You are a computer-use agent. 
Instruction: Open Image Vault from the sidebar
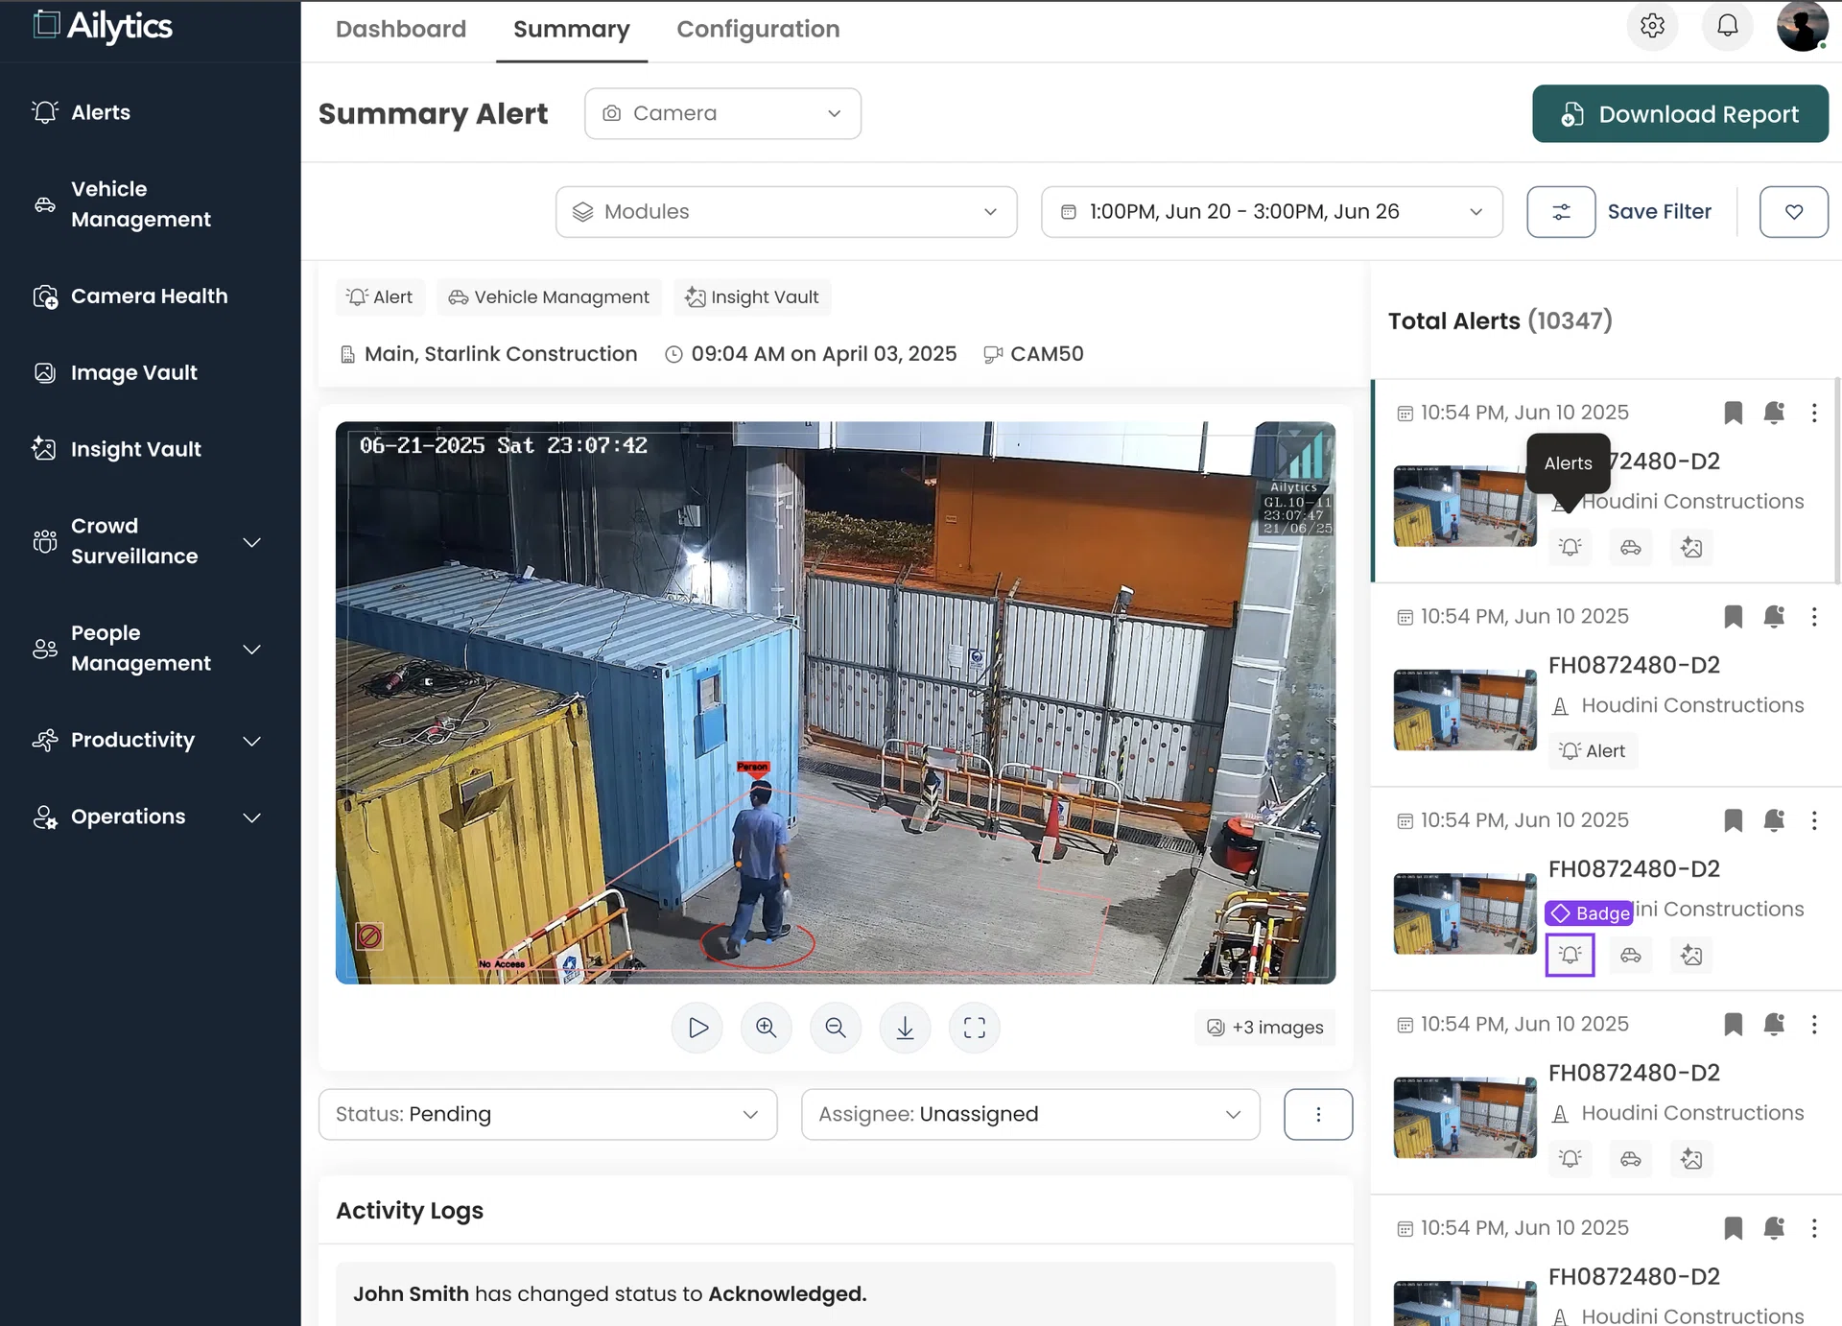[133, 372]
